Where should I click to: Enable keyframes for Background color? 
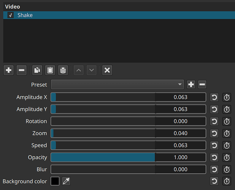(x=227, y=181)
